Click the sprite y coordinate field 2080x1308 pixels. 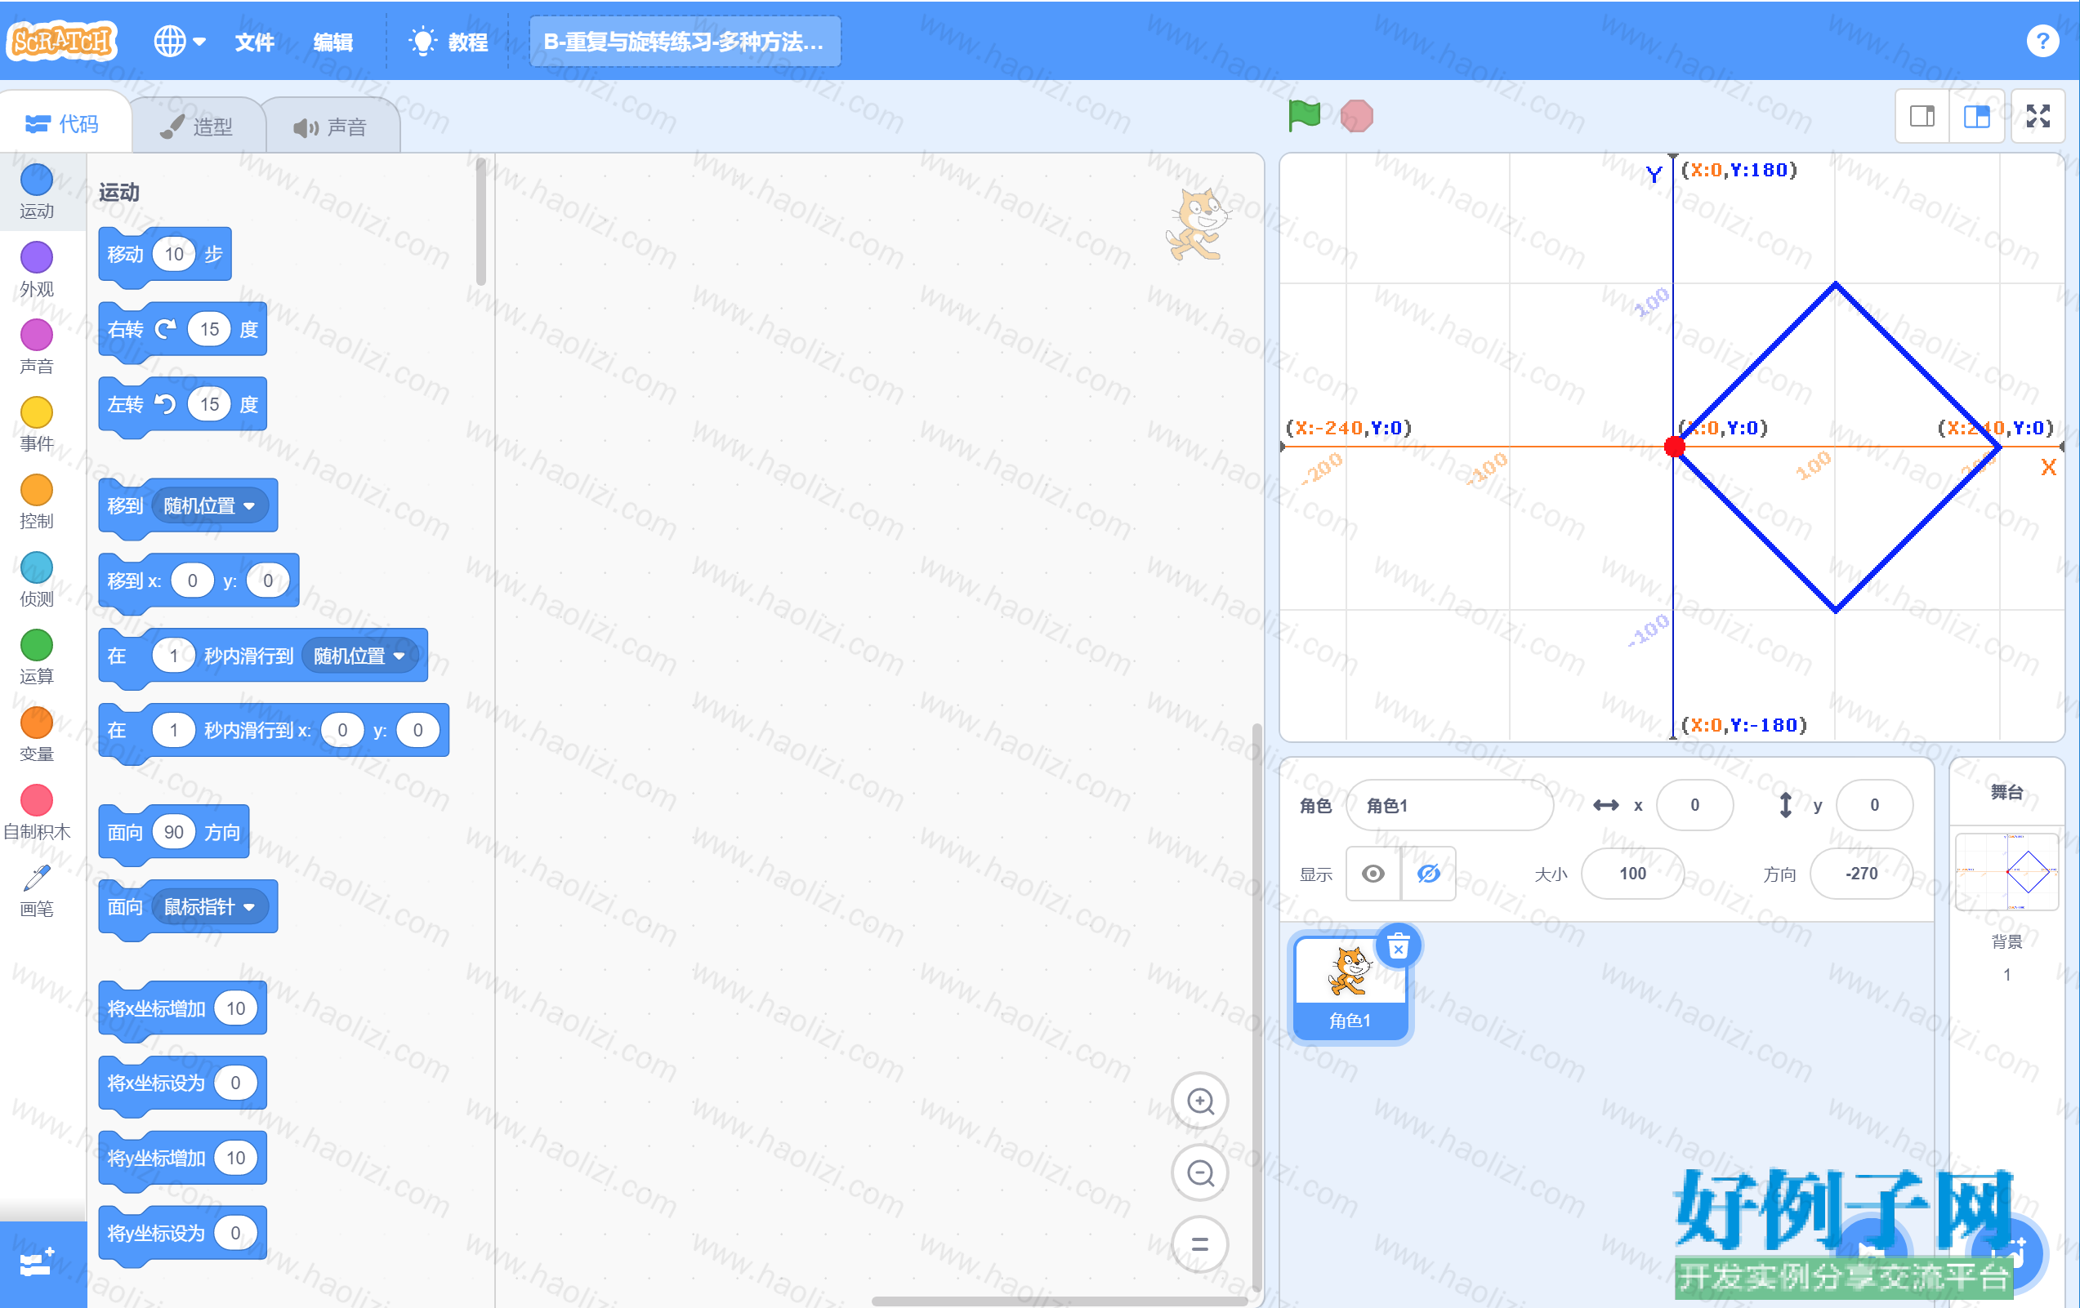point(1874,805)
